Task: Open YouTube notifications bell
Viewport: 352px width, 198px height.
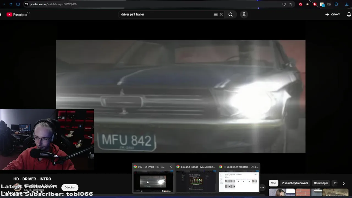Action: pos(349,14)
